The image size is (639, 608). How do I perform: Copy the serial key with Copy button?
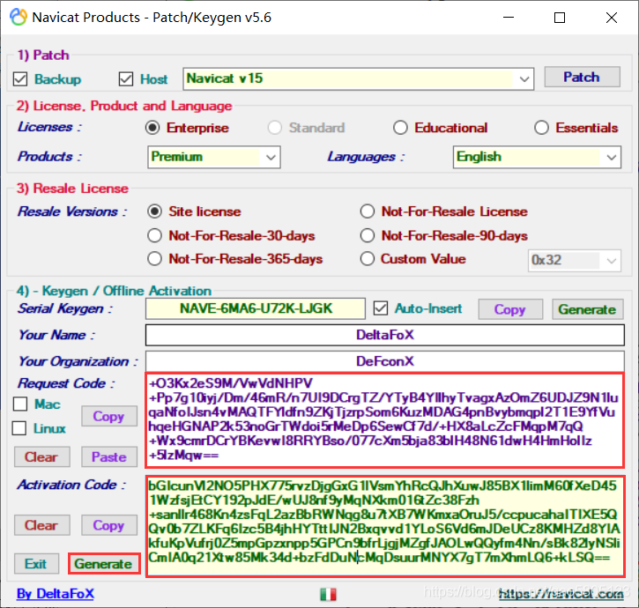[510, 309]
